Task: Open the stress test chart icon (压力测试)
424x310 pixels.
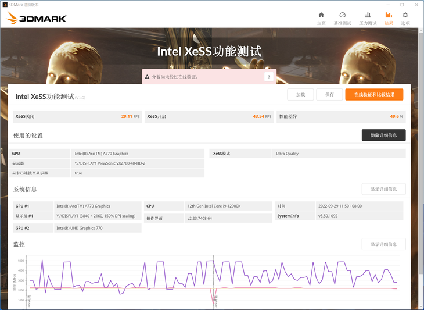Action: [368, 19]
